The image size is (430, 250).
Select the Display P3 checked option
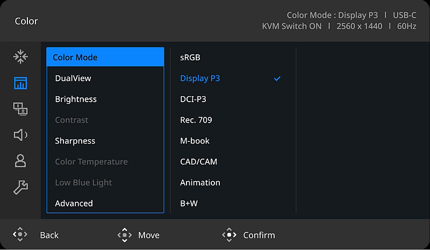[x=231, y=78]
